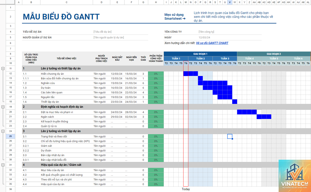Click the PHẦN TRĂM CÔNG VIỆC HOÀN THÀNH heading
Image resolution: width=311 pixels, height=192 pixels.
[156, 58]
